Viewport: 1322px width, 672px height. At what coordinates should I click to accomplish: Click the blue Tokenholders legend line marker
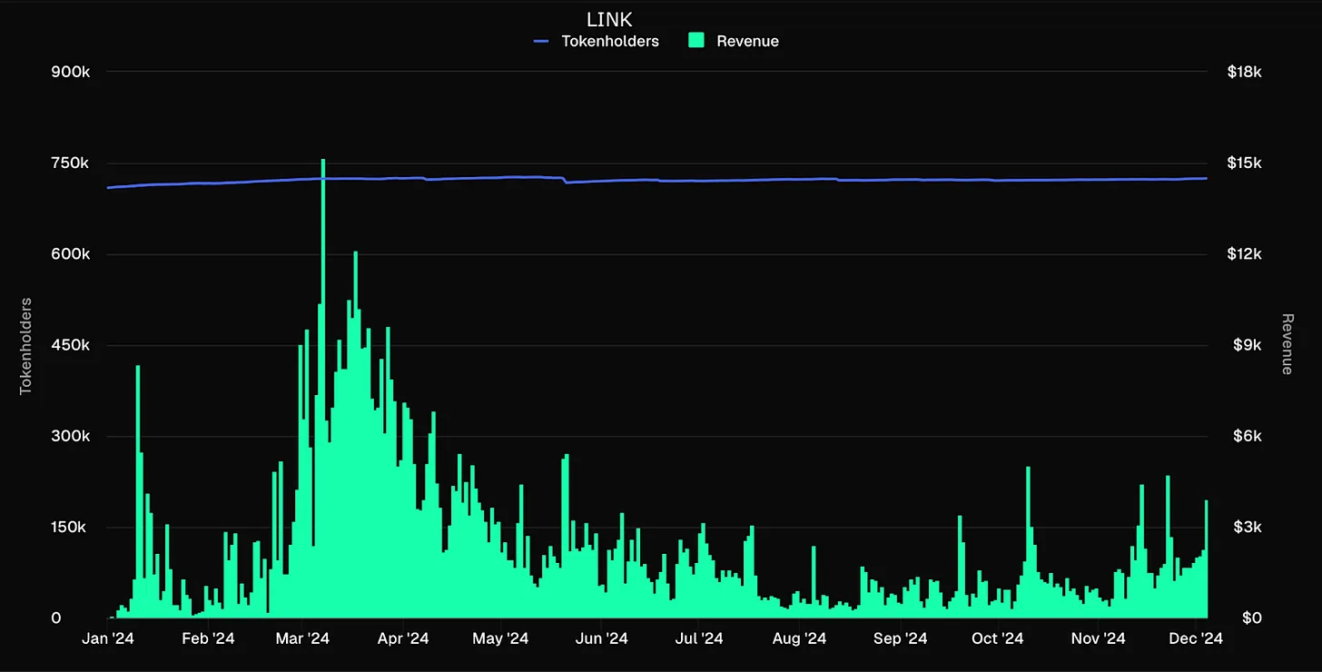point(541,41)
